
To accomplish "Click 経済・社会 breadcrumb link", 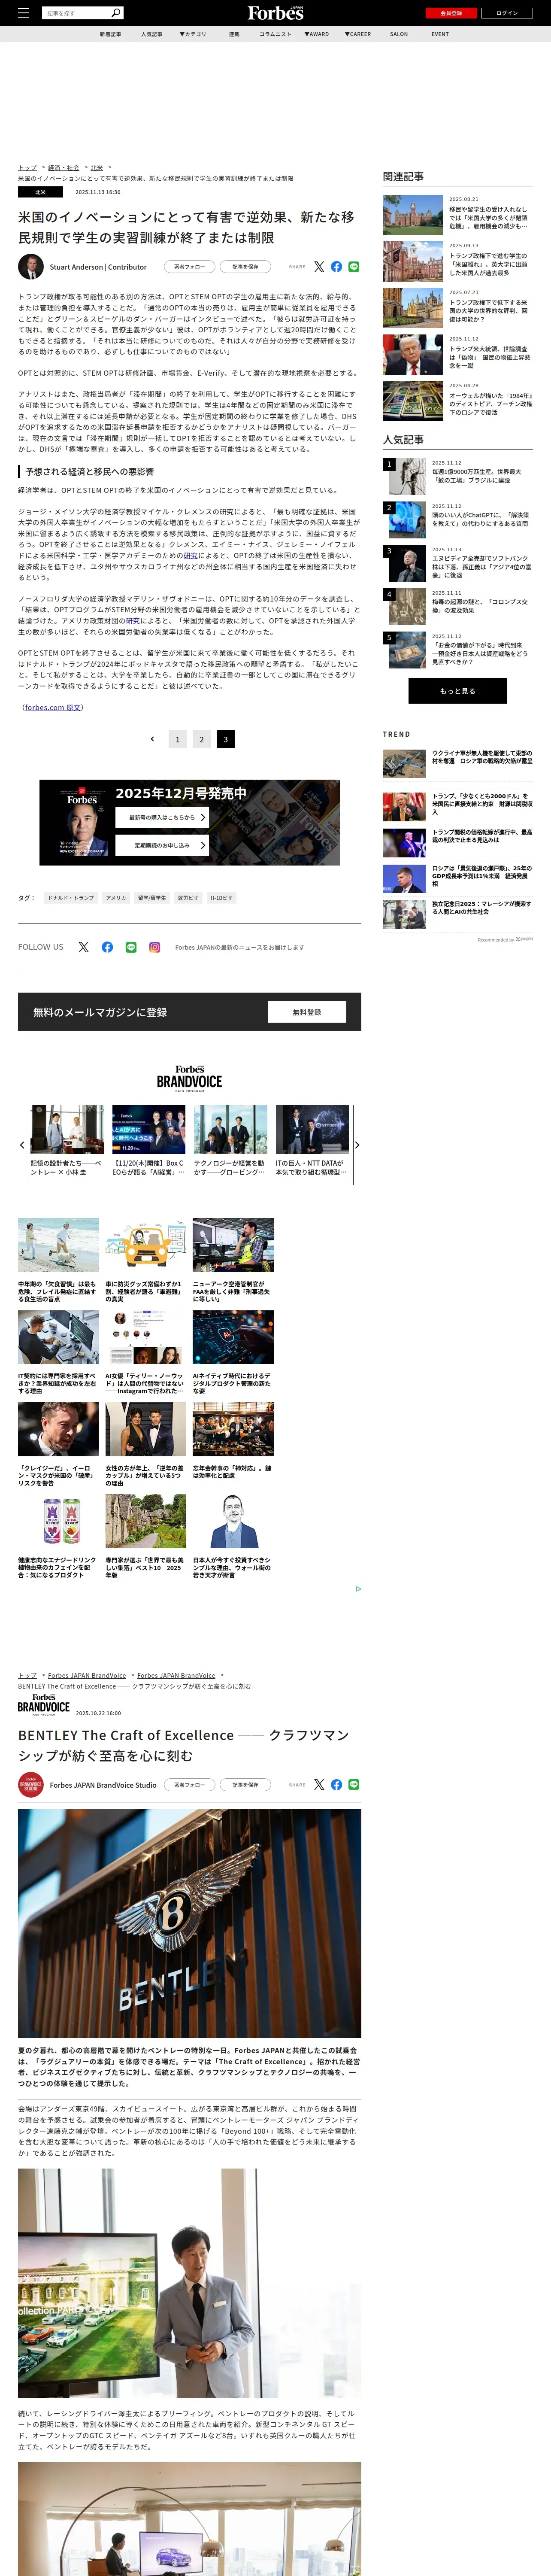I will point(64,168).
